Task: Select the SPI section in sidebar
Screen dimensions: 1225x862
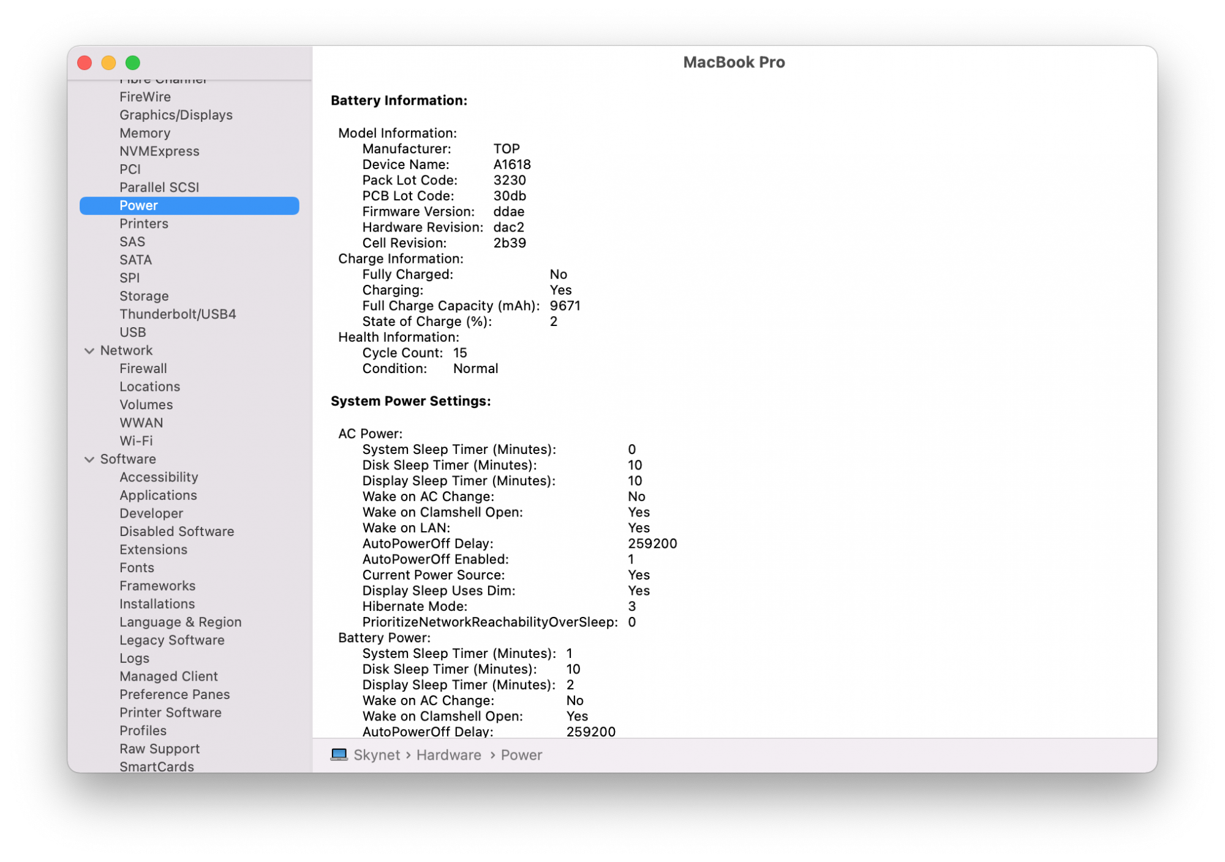Action: 132,278
